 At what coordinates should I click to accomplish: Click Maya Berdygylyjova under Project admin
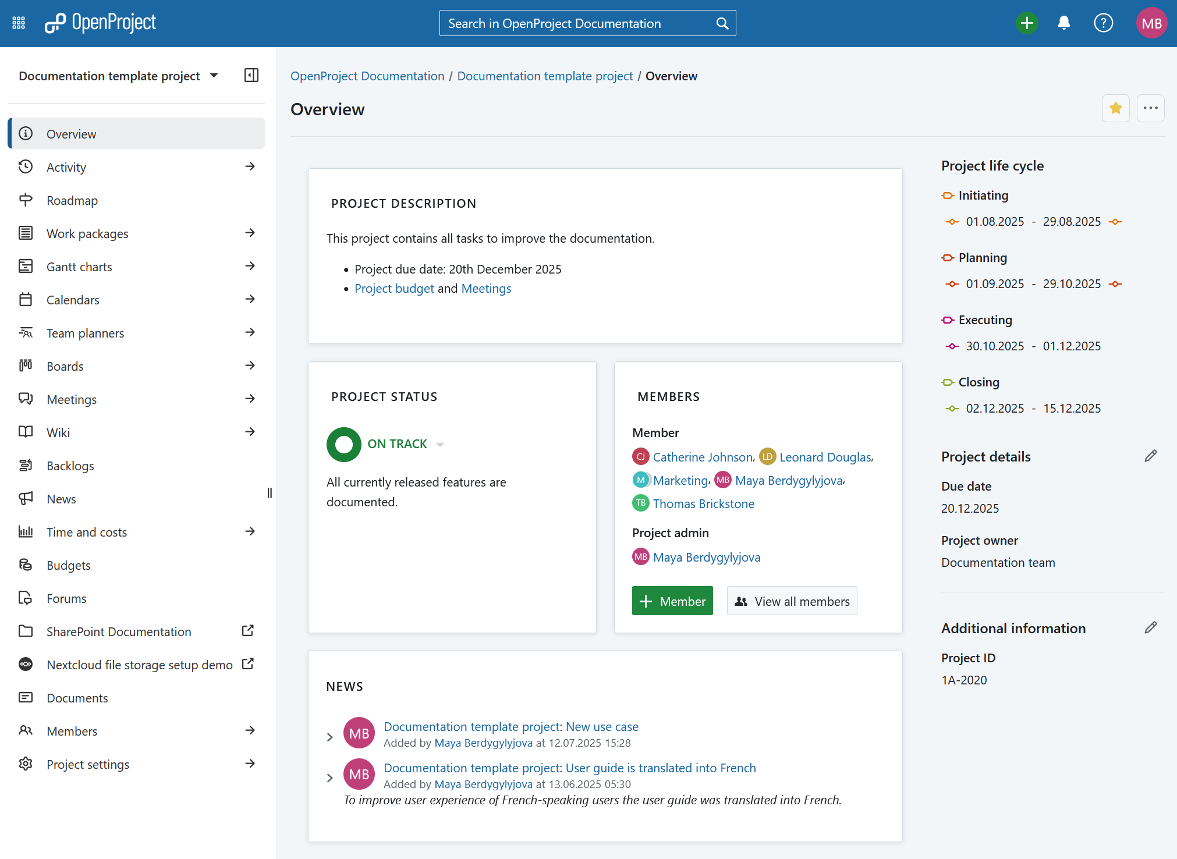coord(707,558)
